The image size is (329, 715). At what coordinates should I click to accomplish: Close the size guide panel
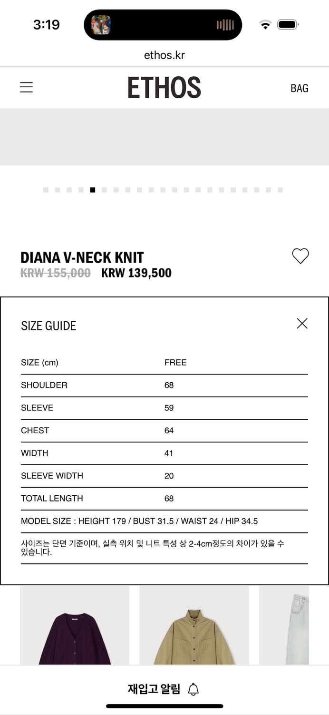tap(302, 324)
